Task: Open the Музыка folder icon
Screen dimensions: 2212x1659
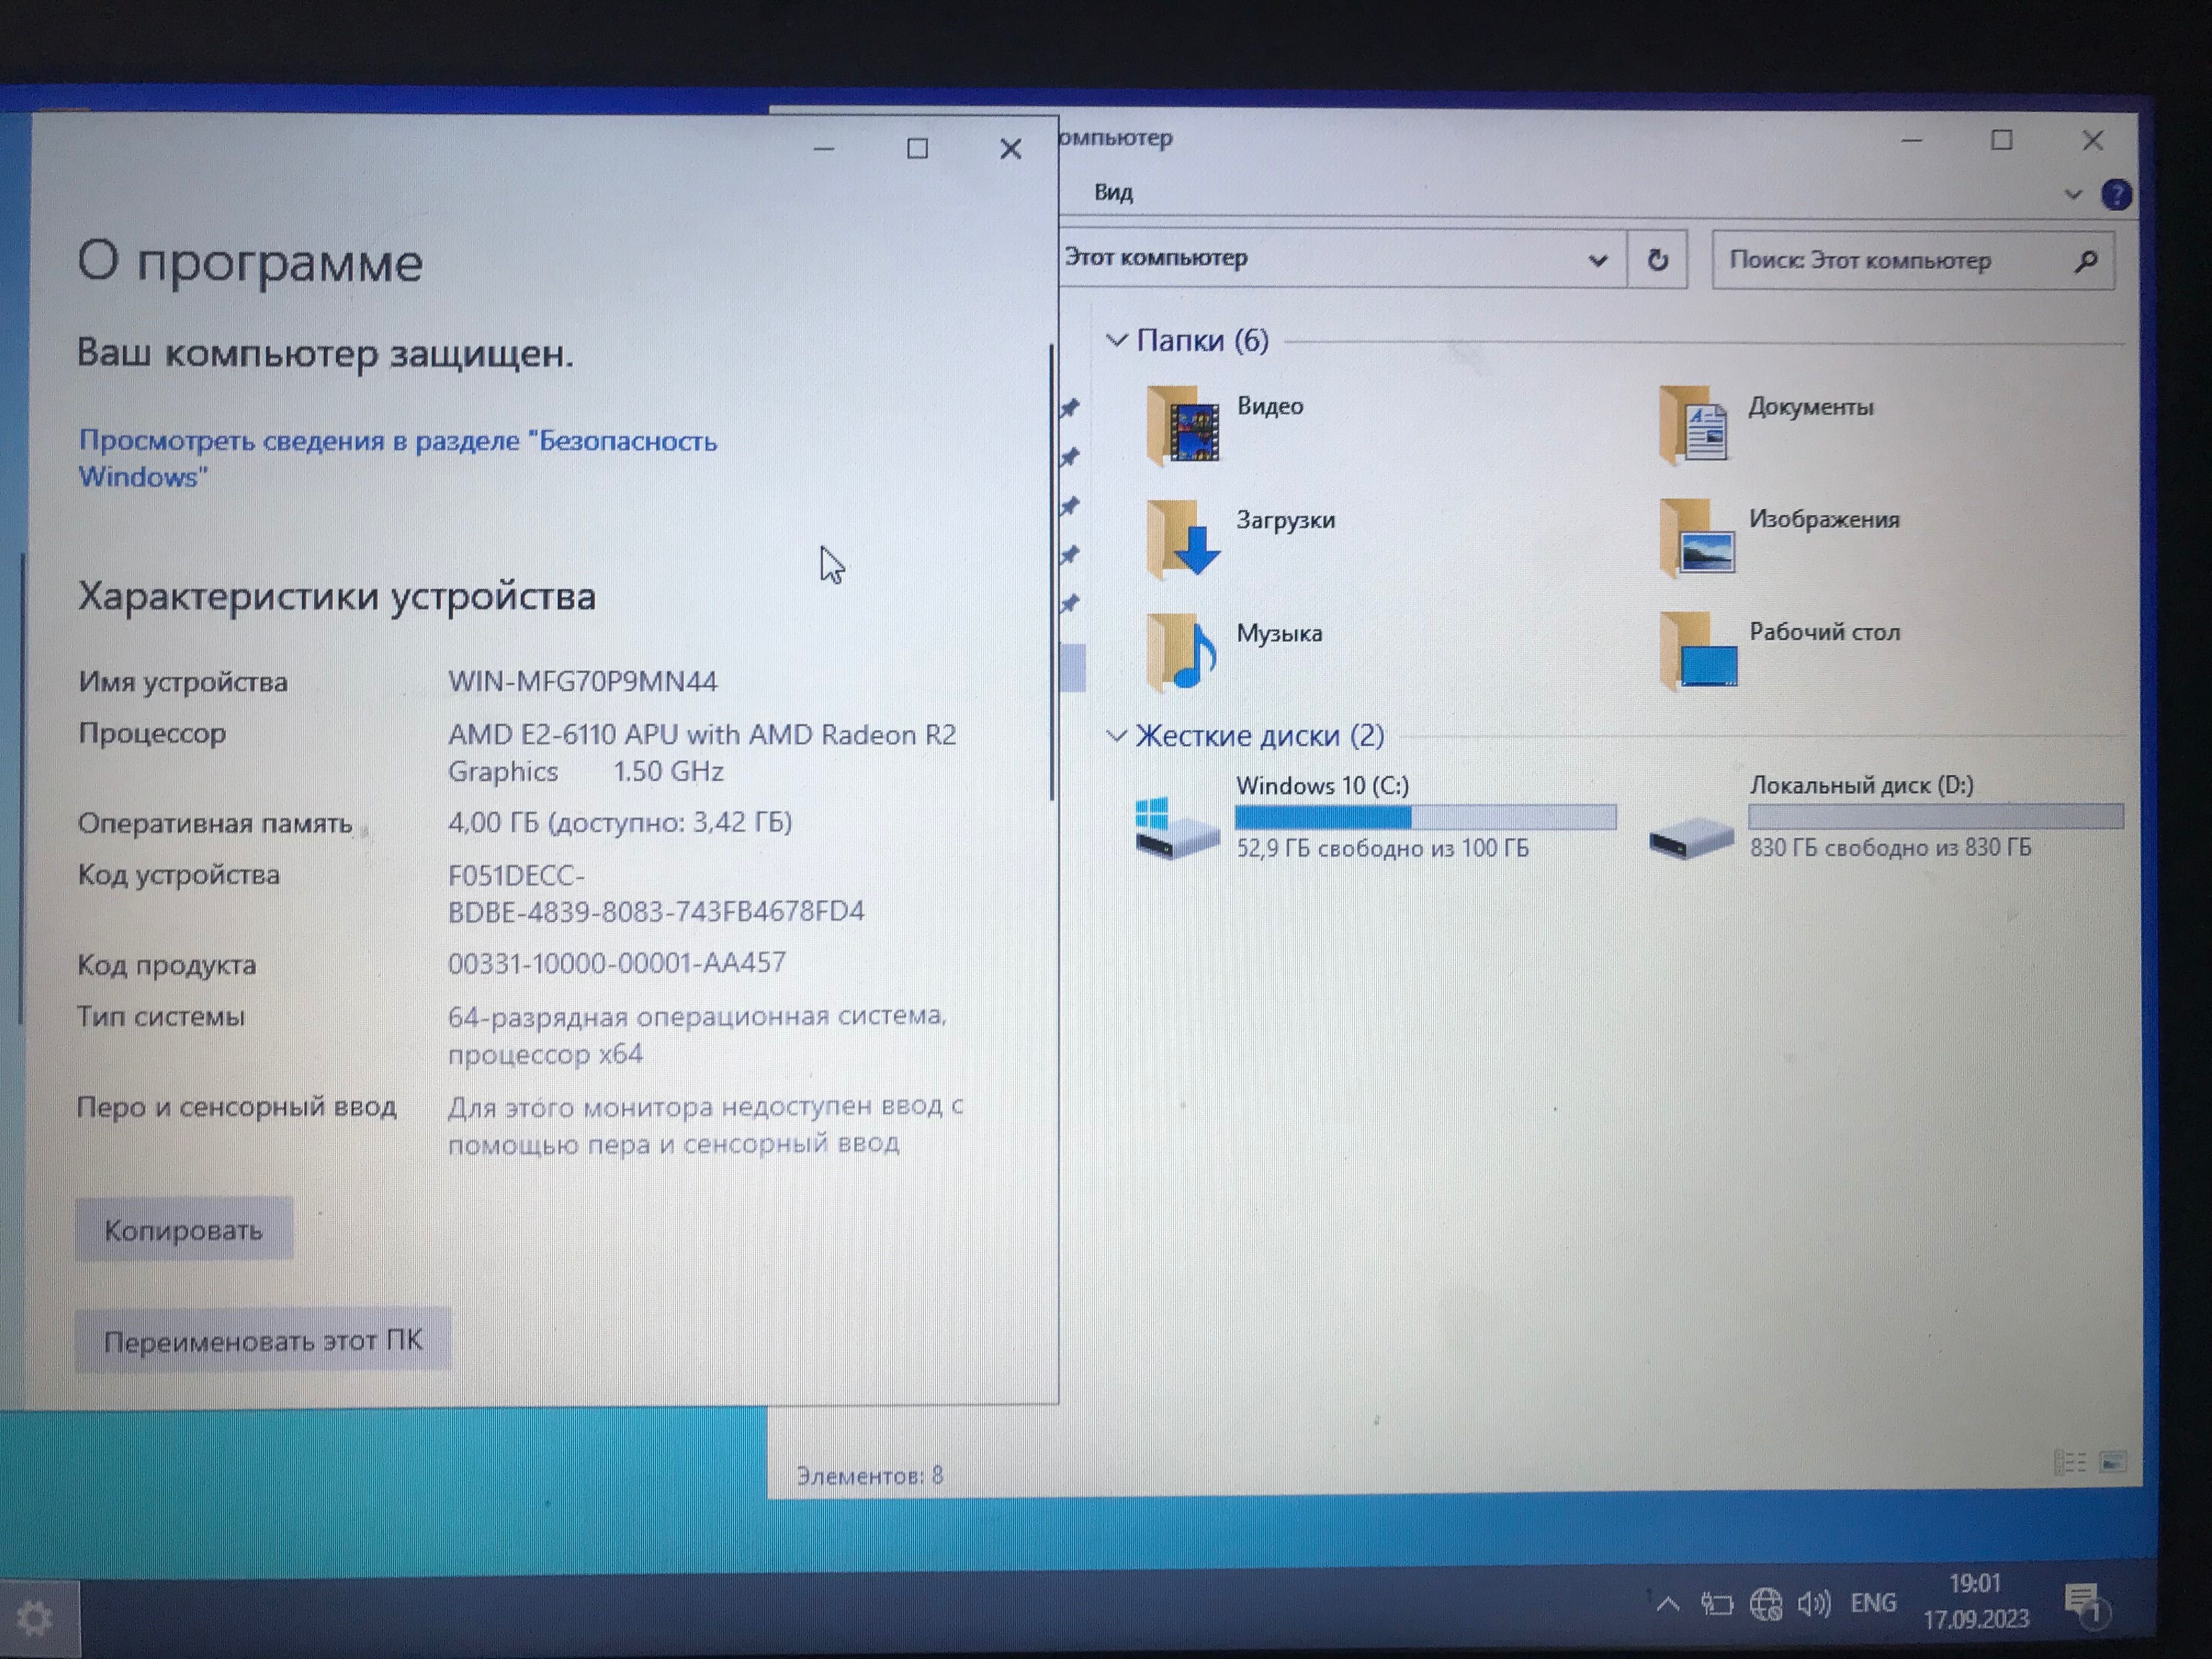Action: click(x=1181, y=652)
